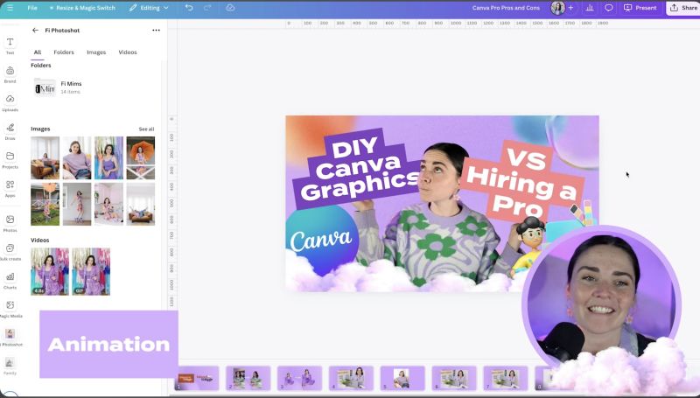
Task: Select the first video thumbnail
Action: pyautogui.click(x=50, y=272)
